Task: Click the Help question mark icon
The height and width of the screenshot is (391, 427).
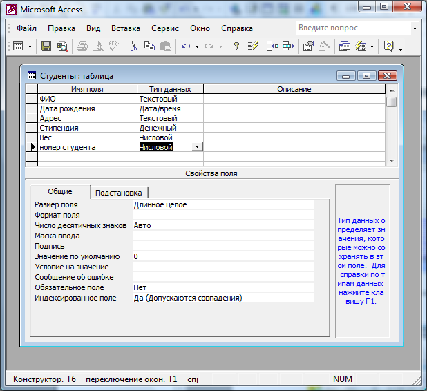Action: [x=388, y=46]
